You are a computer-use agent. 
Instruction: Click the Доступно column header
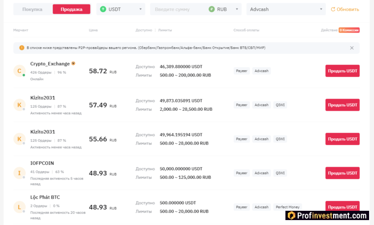[144, 30]
